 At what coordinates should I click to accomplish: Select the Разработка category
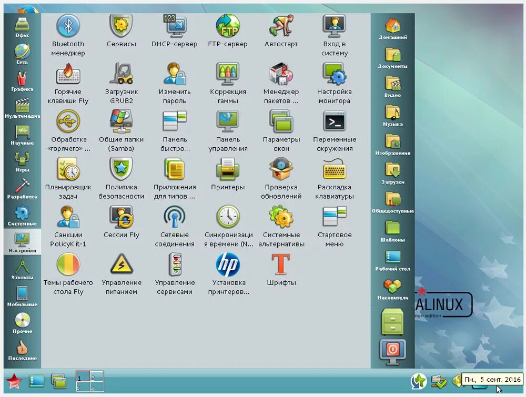(22, 188)
